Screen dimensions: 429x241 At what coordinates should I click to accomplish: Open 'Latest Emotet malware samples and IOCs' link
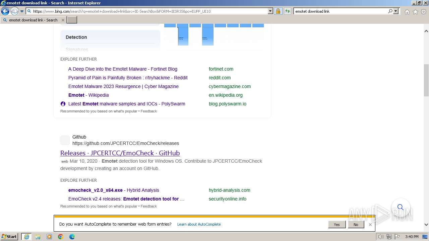127,104
